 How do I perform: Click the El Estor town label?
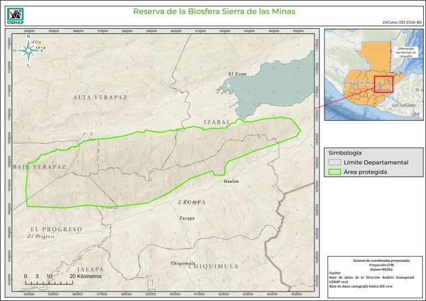[237, 74]
